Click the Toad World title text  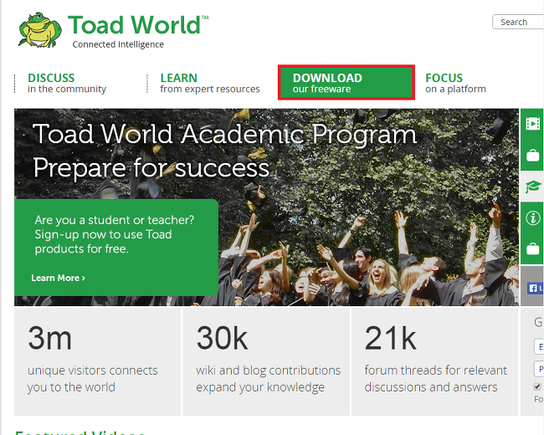[x=138, y=24]
